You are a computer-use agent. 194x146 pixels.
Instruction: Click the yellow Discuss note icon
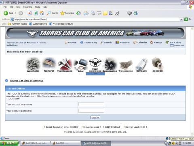click(105, 13)
